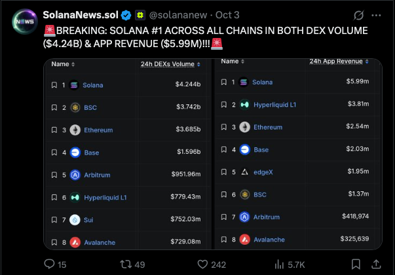This screenshot has width=395, height=275.
Task: Toggle bookmark for Hyperliquid L1 in App Revenue list
Action: (224, 104)
